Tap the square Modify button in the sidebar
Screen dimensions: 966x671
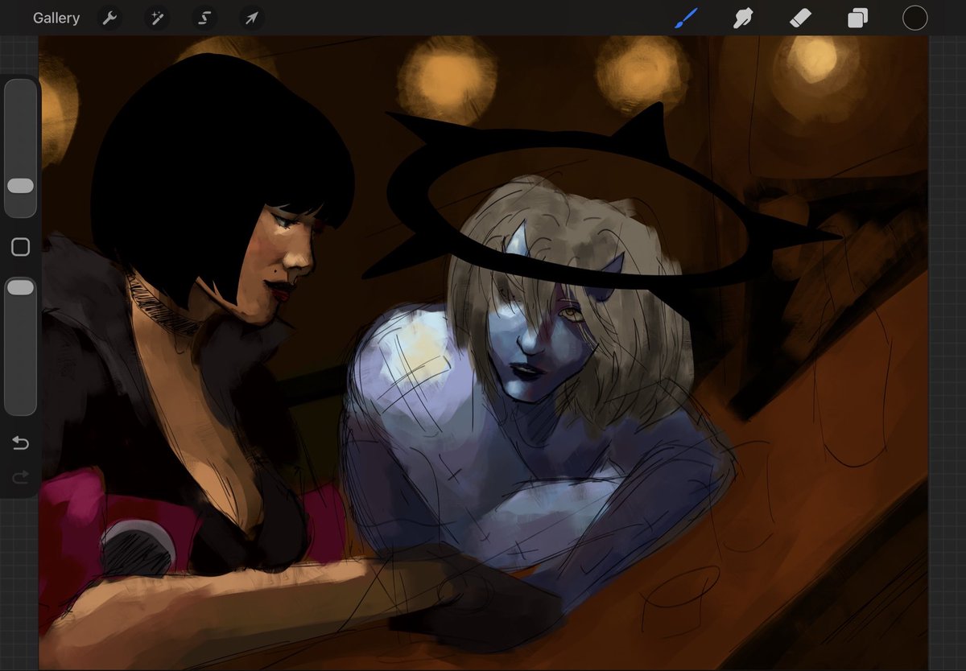pos(20,247)
